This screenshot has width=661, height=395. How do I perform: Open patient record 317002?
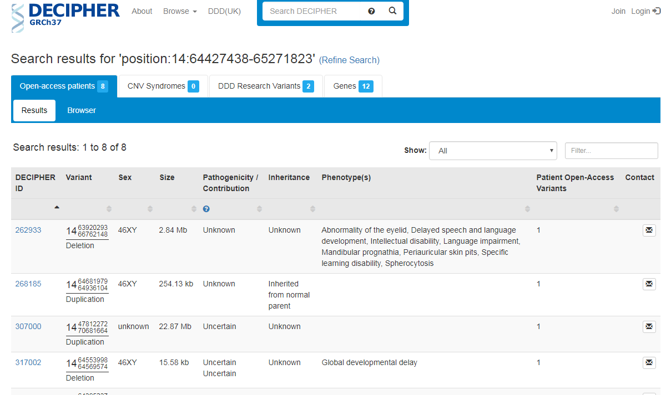[28, 363]
